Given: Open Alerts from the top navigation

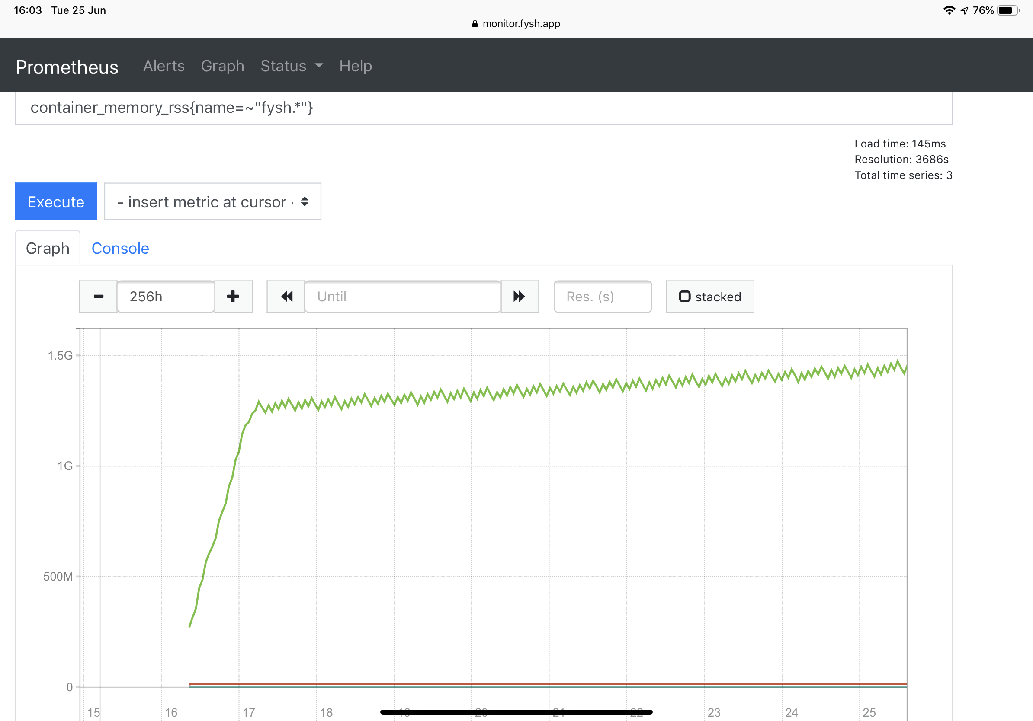Looking at the screenshot, I should (x=164, y=66).
